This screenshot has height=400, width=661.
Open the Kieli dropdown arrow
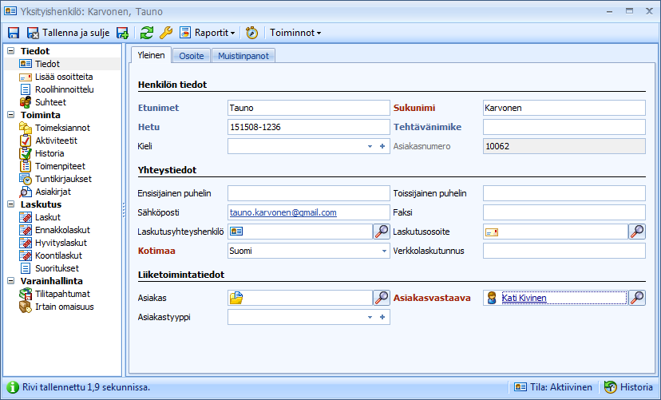click(370, 146)
